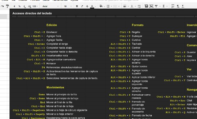This screenshot has width=197, height=119.
Task: Click the 'Aplicar borde inferior' entry
Action: 143,77
